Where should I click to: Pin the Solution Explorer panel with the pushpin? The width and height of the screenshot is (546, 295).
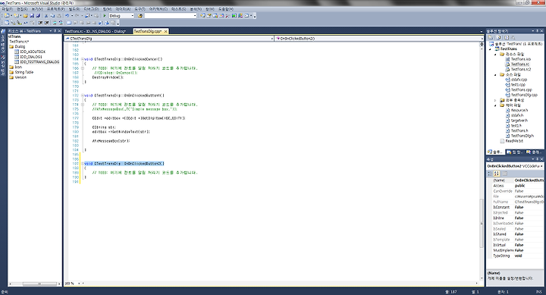click(537, 31)
